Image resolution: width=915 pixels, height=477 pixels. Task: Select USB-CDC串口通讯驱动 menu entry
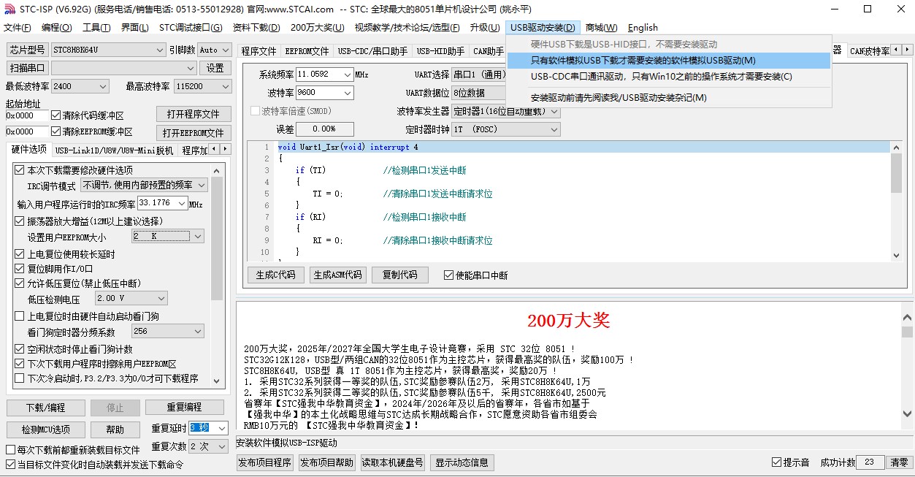point(668,76)
